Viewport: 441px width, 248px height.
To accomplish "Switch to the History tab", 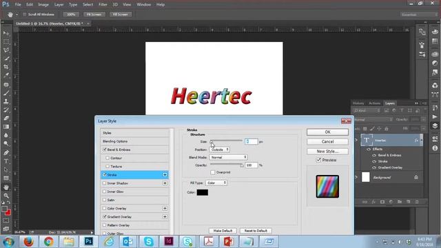I will [358, 103].
